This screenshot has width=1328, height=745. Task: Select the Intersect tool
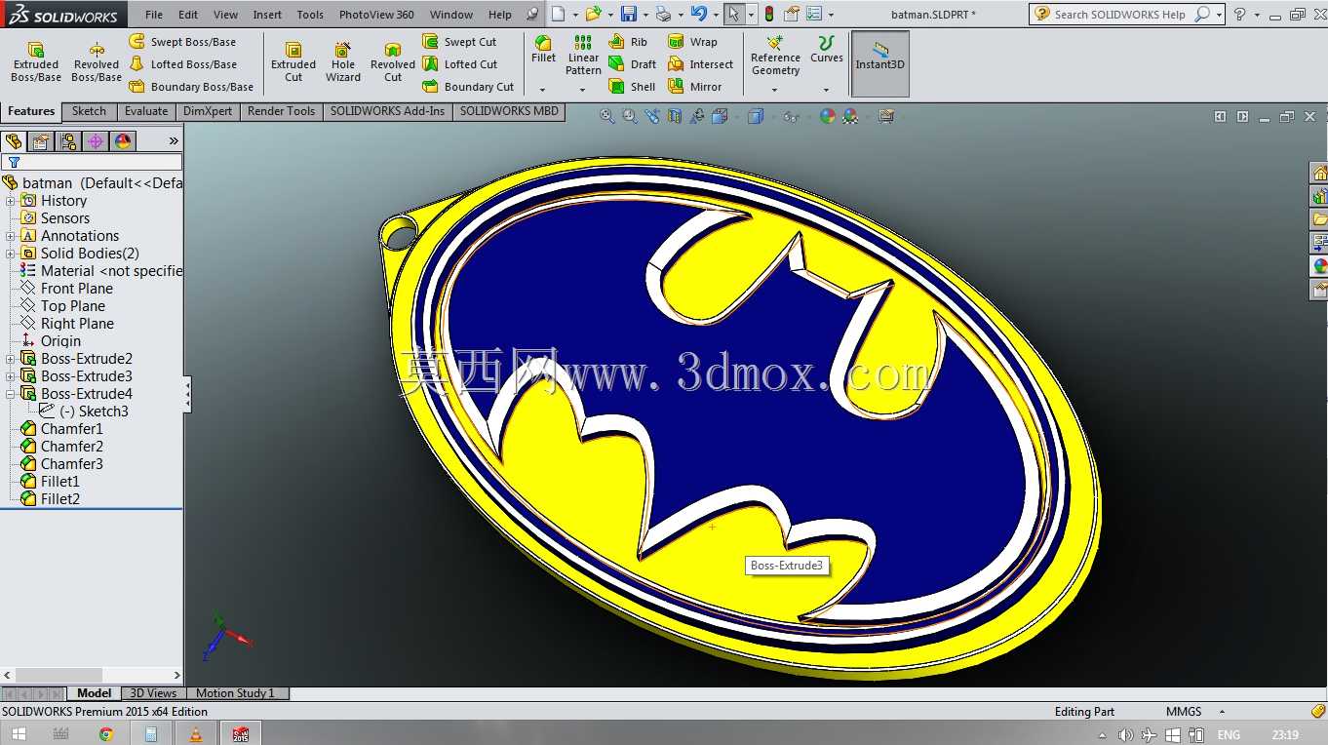click(x=700, y=64)
